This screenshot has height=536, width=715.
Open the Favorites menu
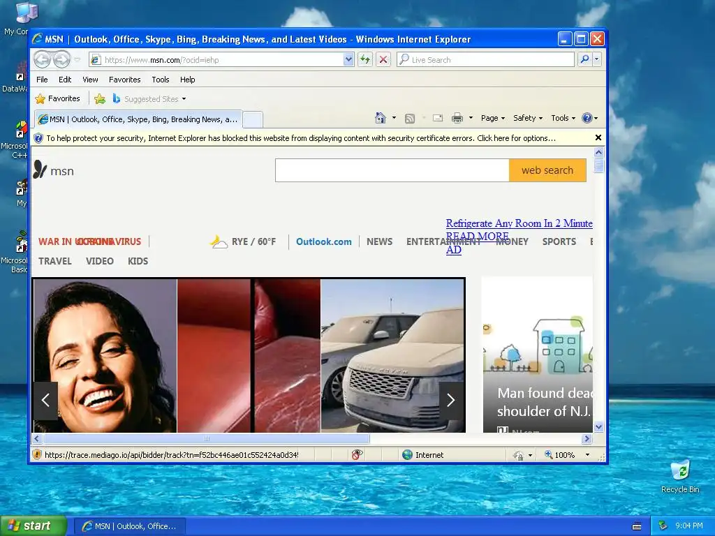click(x=124, y=80)
